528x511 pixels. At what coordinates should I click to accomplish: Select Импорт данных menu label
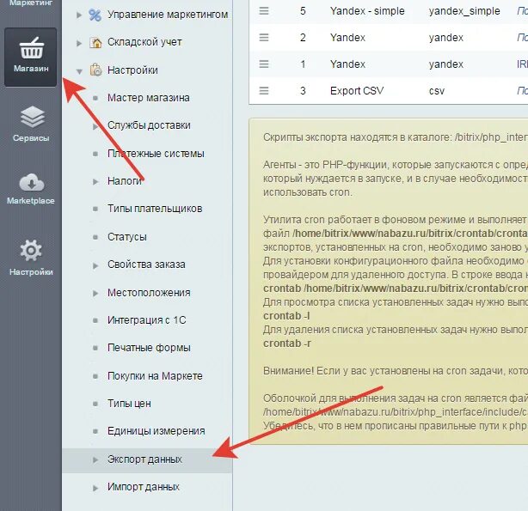[144, 487]
